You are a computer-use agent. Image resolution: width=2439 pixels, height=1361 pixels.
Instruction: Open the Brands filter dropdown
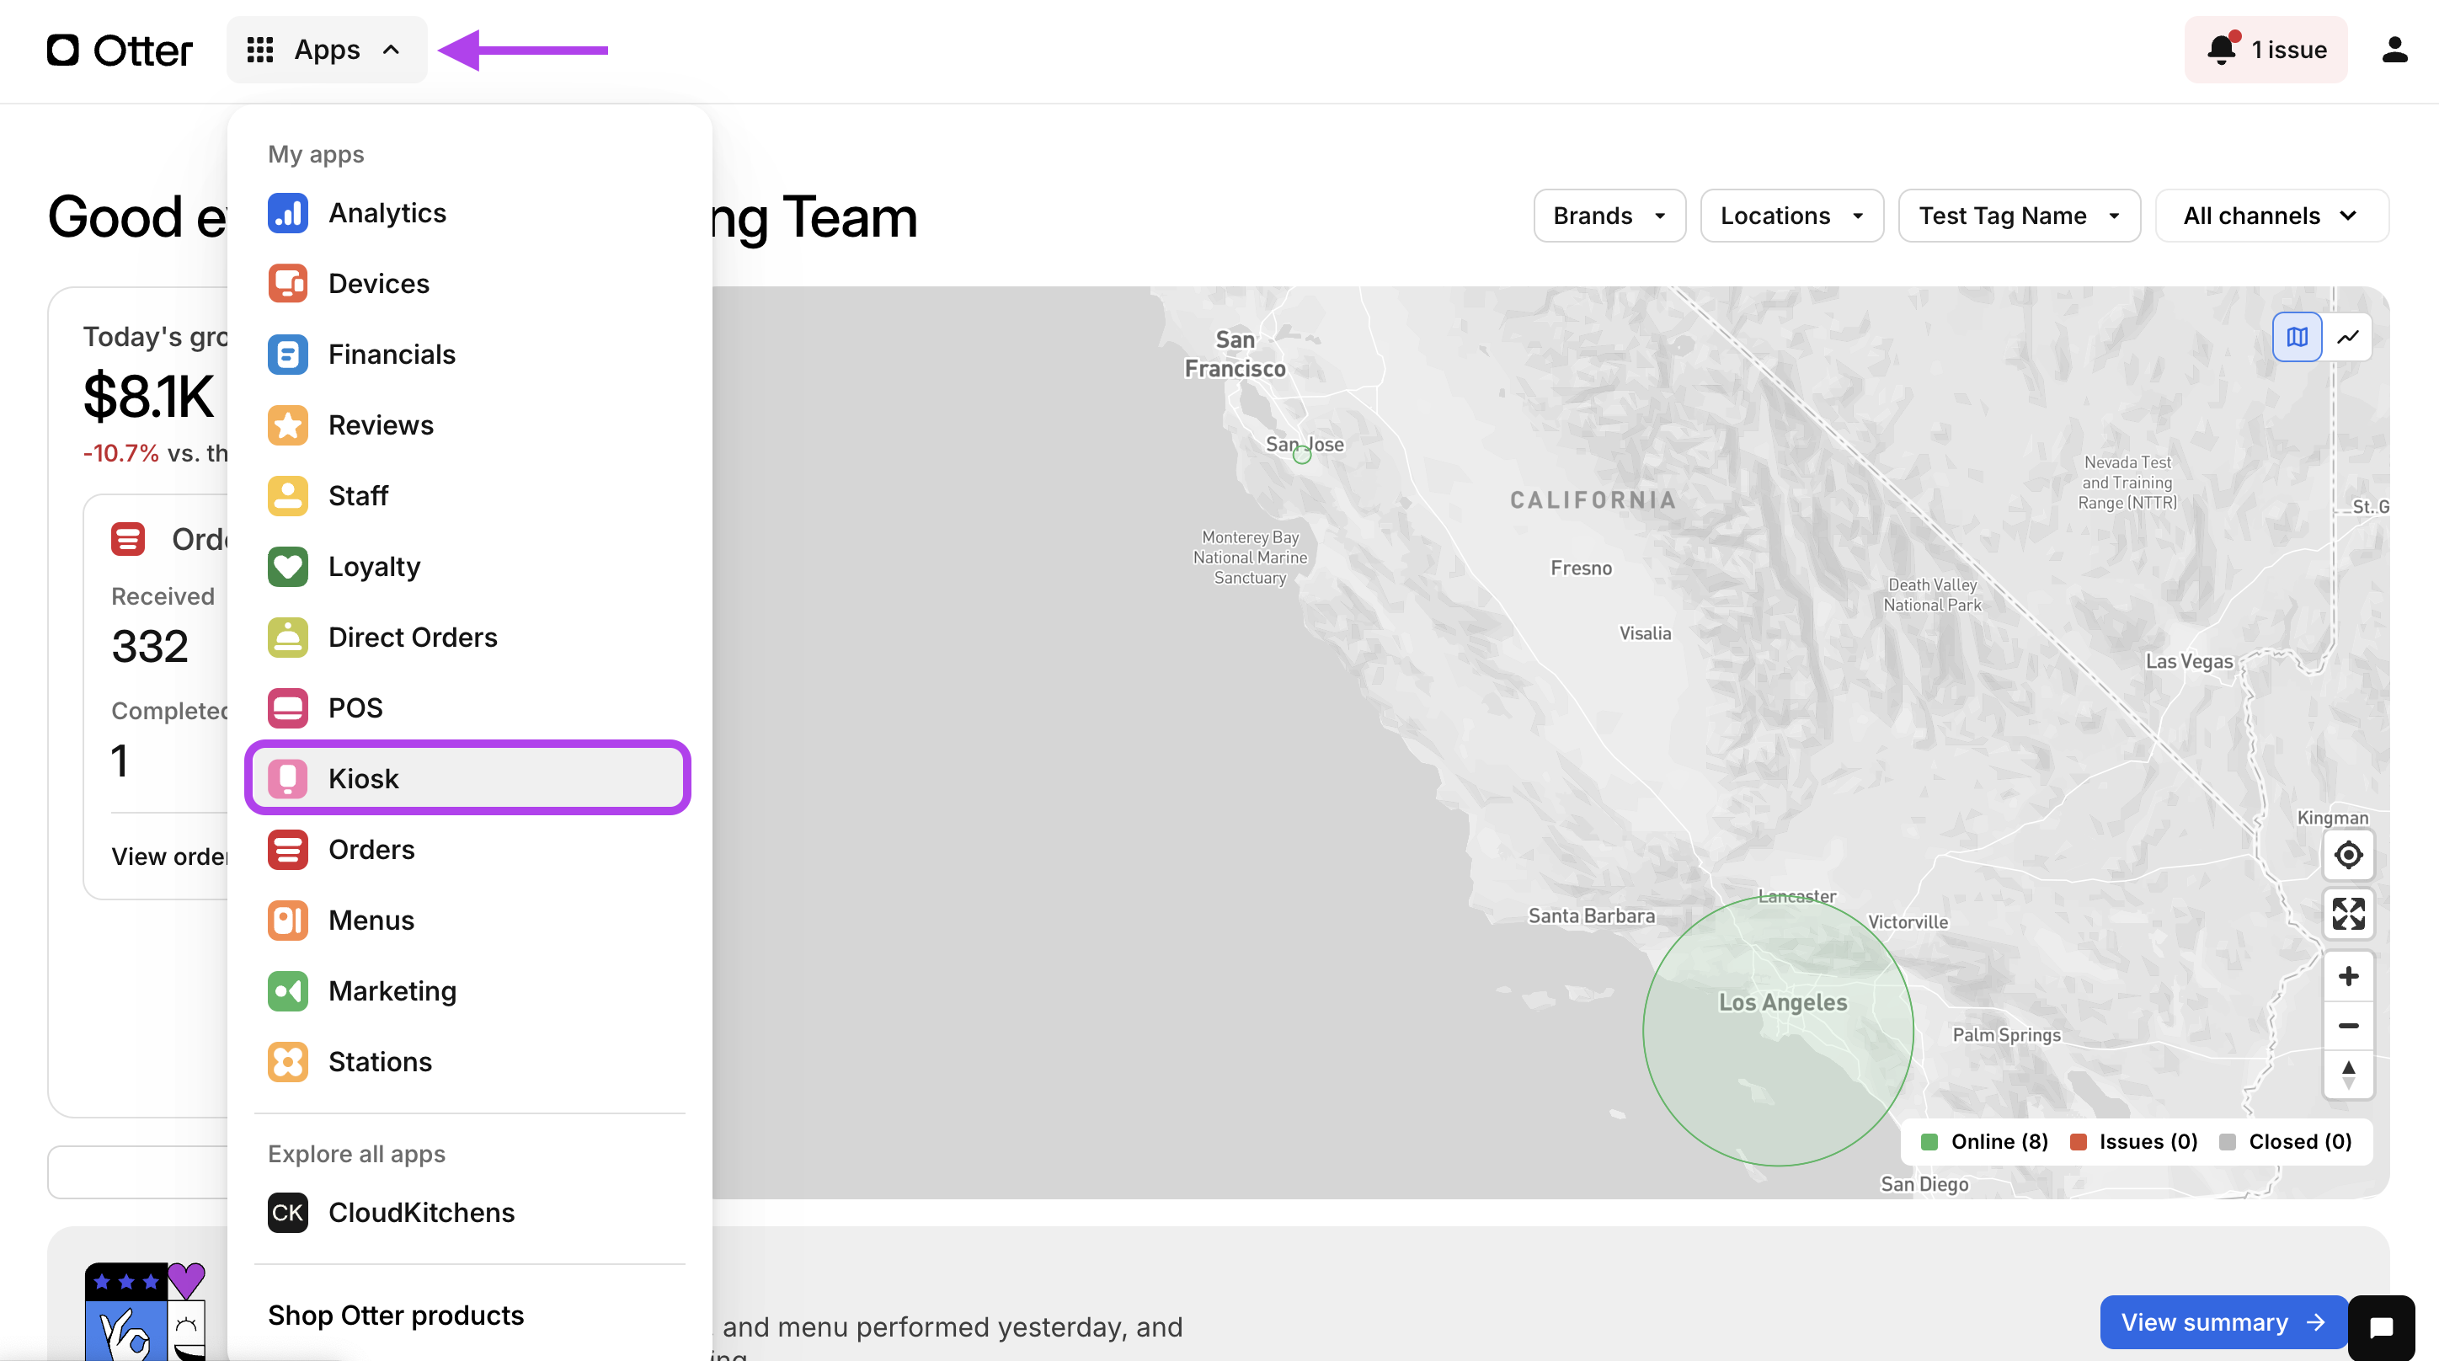point(1609,216)
